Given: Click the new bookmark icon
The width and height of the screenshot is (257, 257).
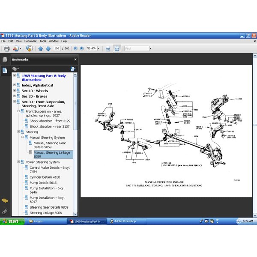Looking at the screenshot, I should click(x=73, y=69).
